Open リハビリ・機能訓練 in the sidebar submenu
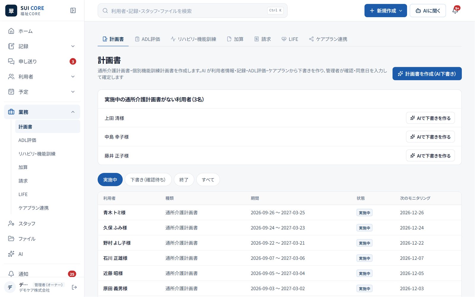The image size is (475, 297). coord(48,154)
